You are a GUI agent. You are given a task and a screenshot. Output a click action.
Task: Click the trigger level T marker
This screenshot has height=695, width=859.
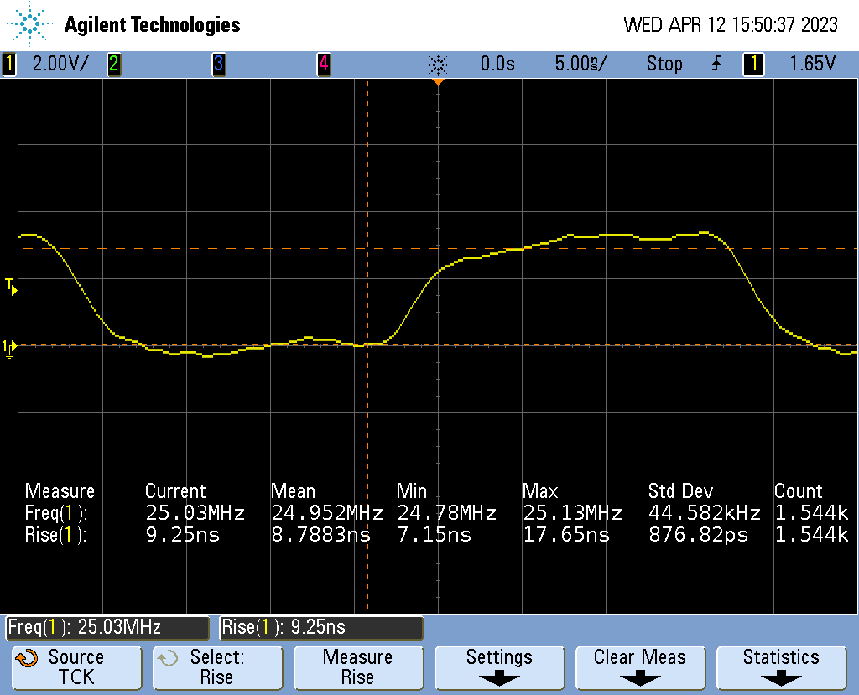(11, 286)
